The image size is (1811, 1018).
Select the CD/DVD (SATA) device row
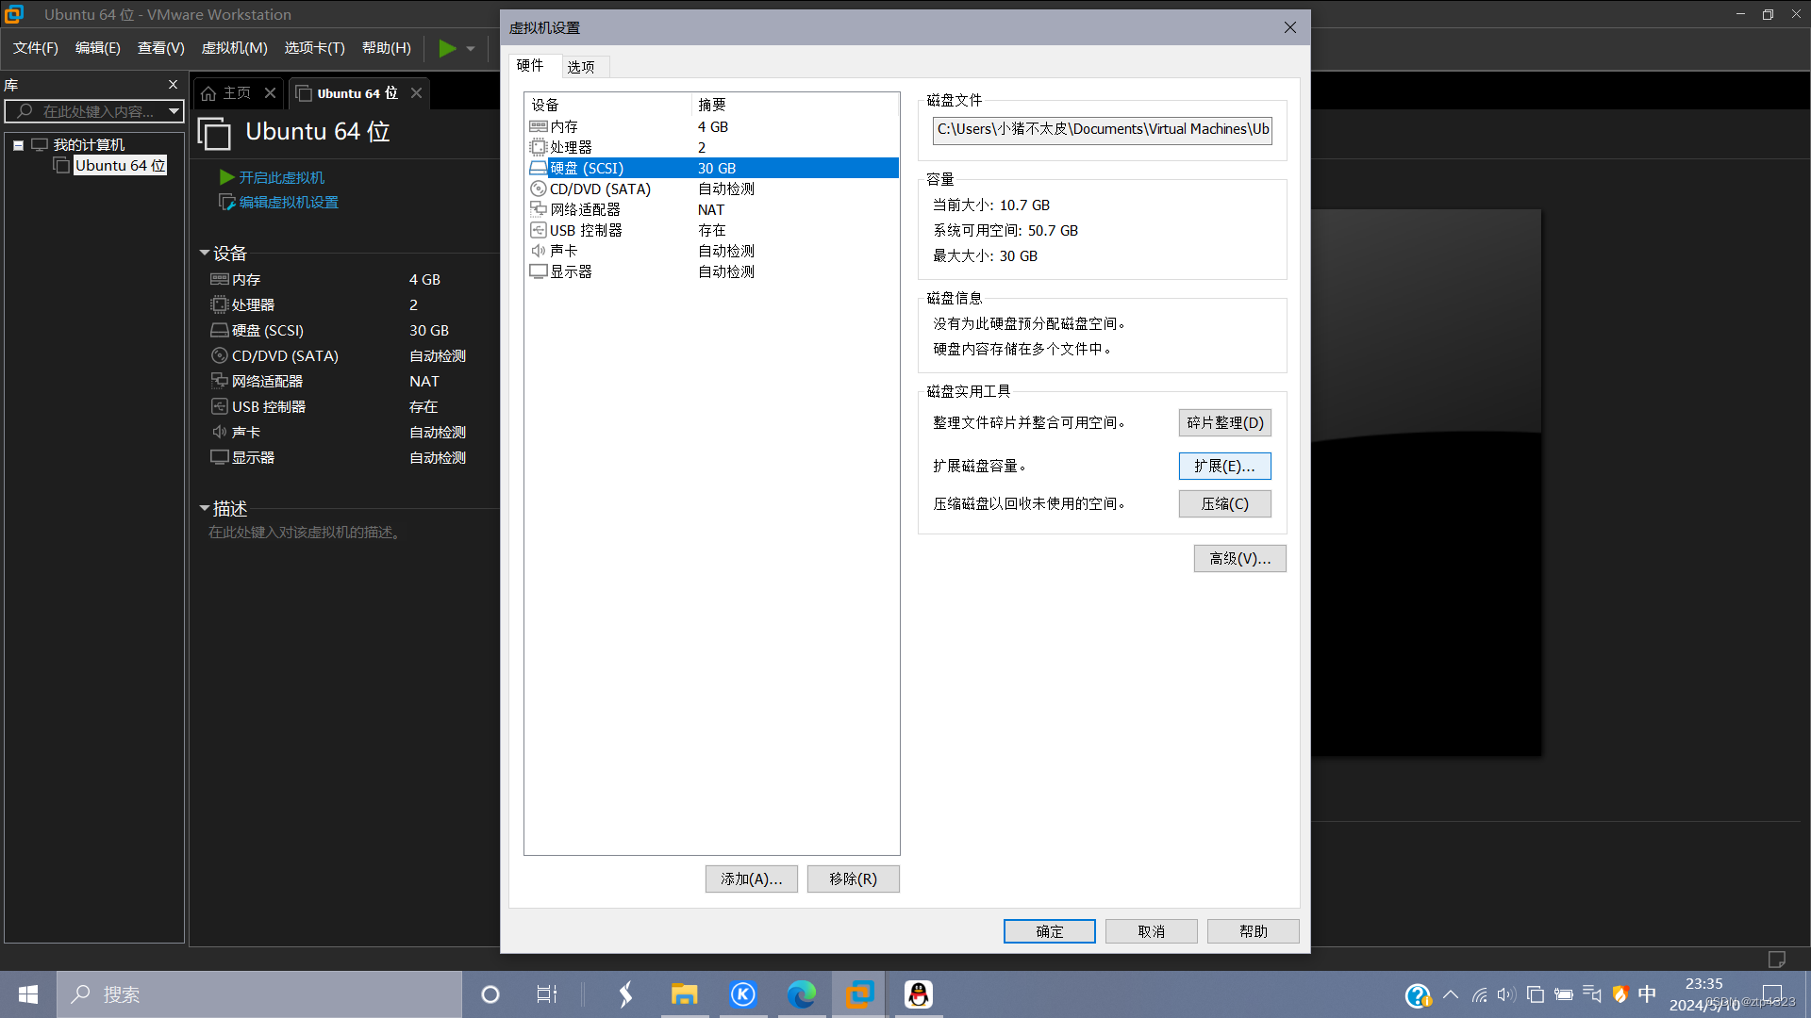[x=600, y=189]
